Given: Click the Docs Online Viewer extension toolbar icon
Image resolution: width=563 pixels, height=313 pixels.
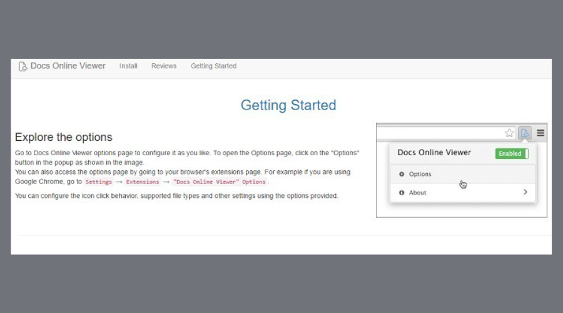Looking at the screenshot, I should point(525,133).
